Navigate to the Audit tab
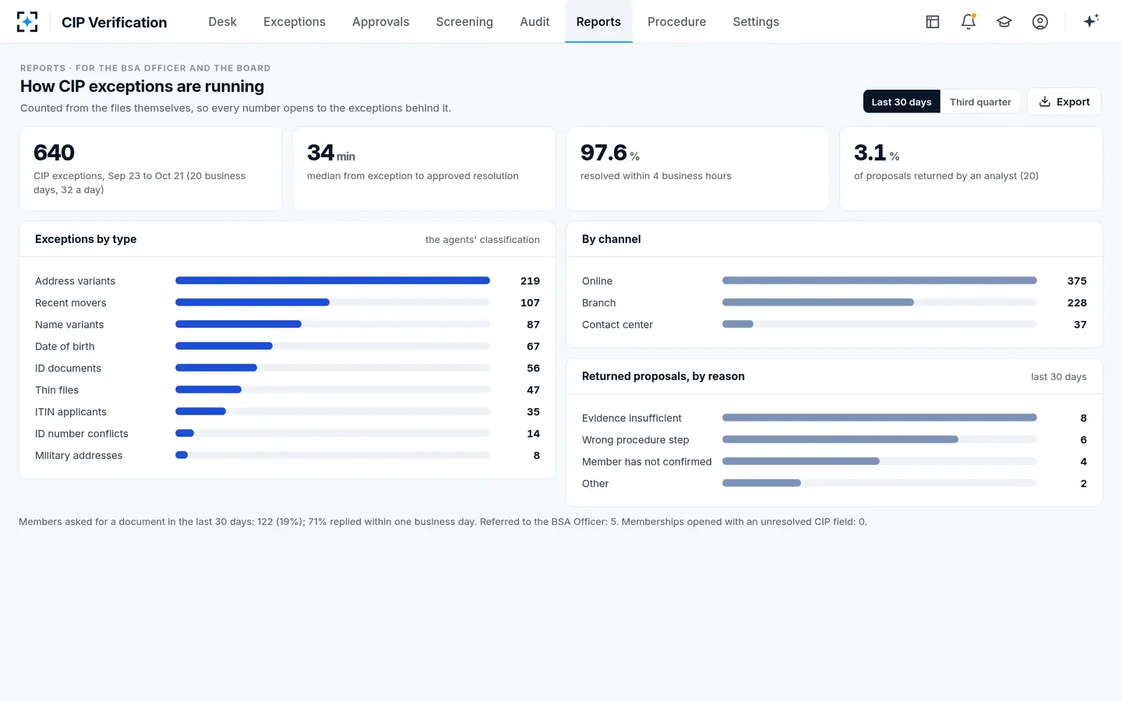The width and height of the screenshot is (1122, 701). pyautogui.click(x=535, y=22)
